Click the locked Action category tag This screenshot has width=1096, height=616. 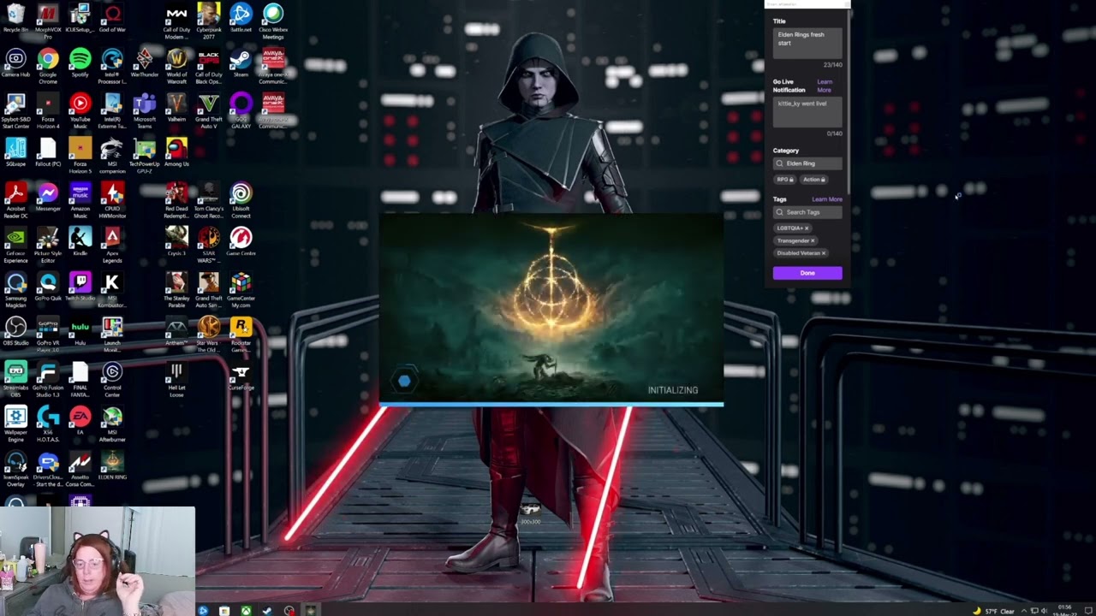(813, 180)
